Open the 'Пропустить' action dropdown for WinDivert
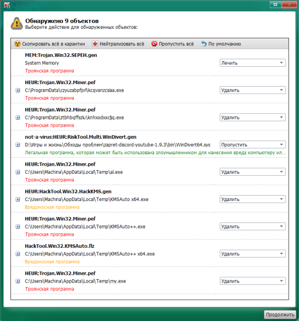Viewport: 299px width, 321px height. pos(253,145)
